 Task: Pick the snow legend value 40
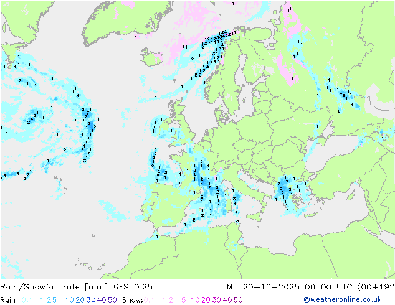(x=227, y=300)
